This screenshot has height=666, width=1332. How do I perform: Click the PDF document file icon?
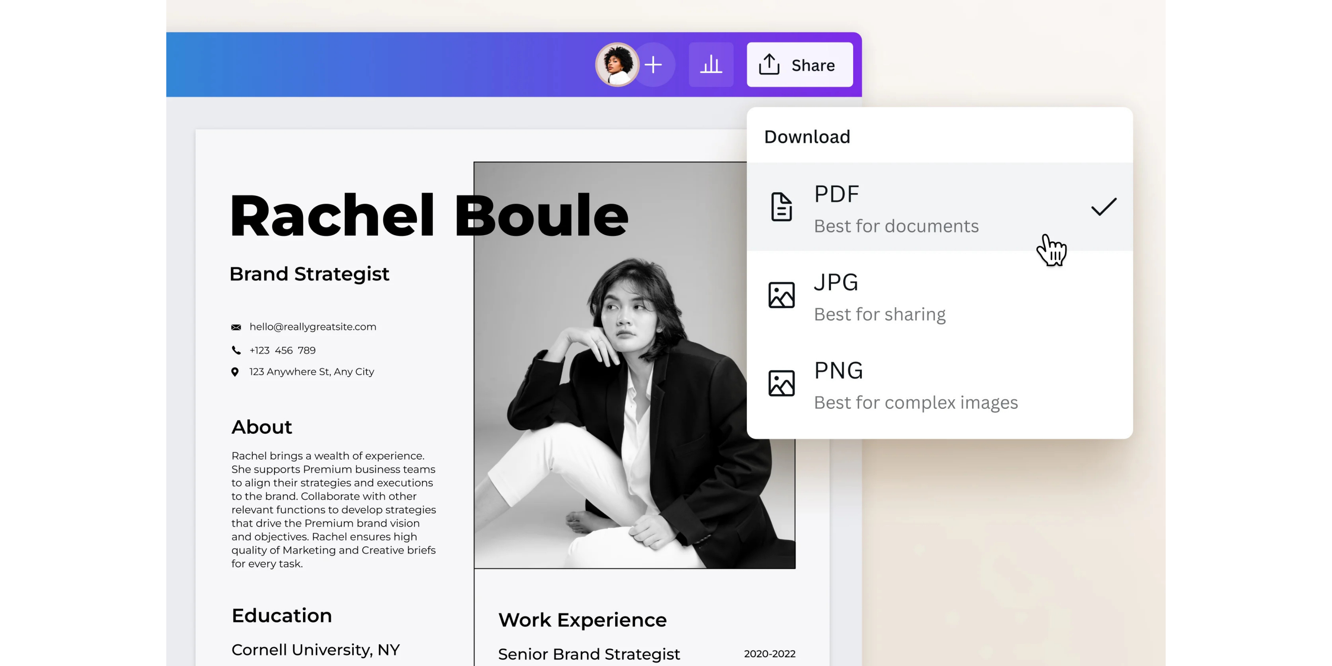[x=781, y=207]
